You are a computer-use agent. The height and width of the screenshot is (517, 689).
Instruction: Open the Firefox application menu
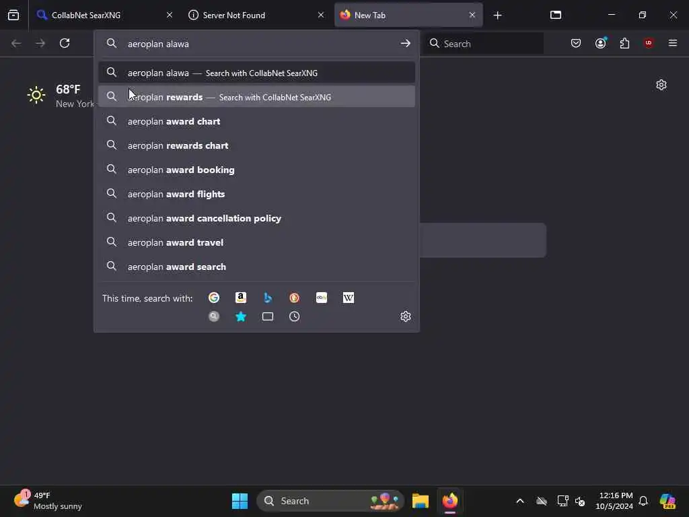[x=673, y=43]
